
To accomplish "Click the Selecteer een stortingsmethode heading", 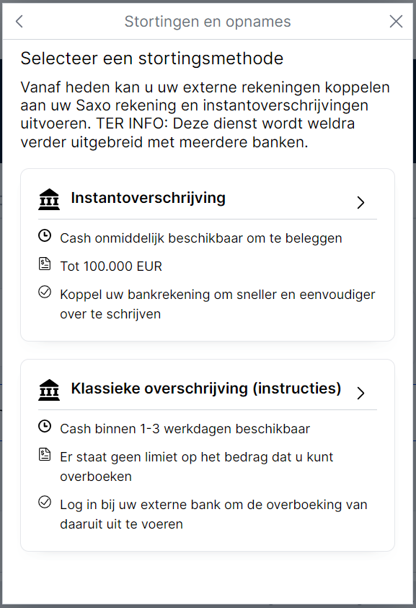I will 152,58.
